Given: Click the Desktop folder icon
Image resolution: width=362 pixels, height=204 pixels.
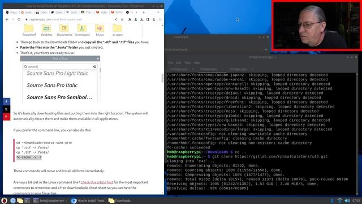Looking at the screenshot, I should click(x=46, y=28).
